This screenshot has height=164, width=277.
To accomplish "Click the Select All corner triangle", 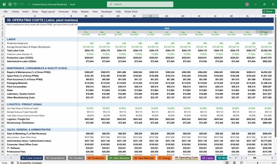I will coord(3,16).
